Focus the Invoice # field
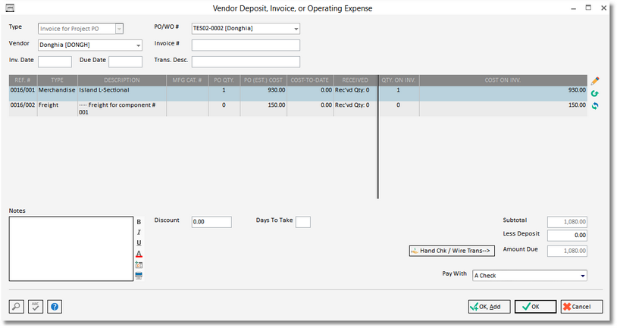 pyautogui.click(x=246, y=45)
